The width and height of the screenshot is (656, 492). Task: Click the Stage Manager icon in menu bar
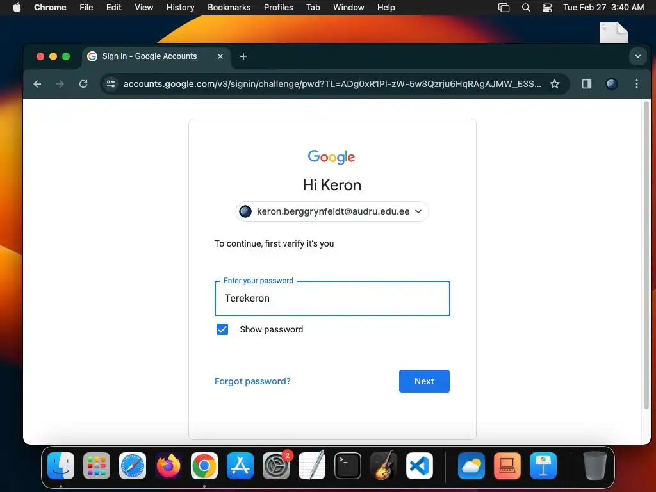pyautogui.click(x=504, y=8)
